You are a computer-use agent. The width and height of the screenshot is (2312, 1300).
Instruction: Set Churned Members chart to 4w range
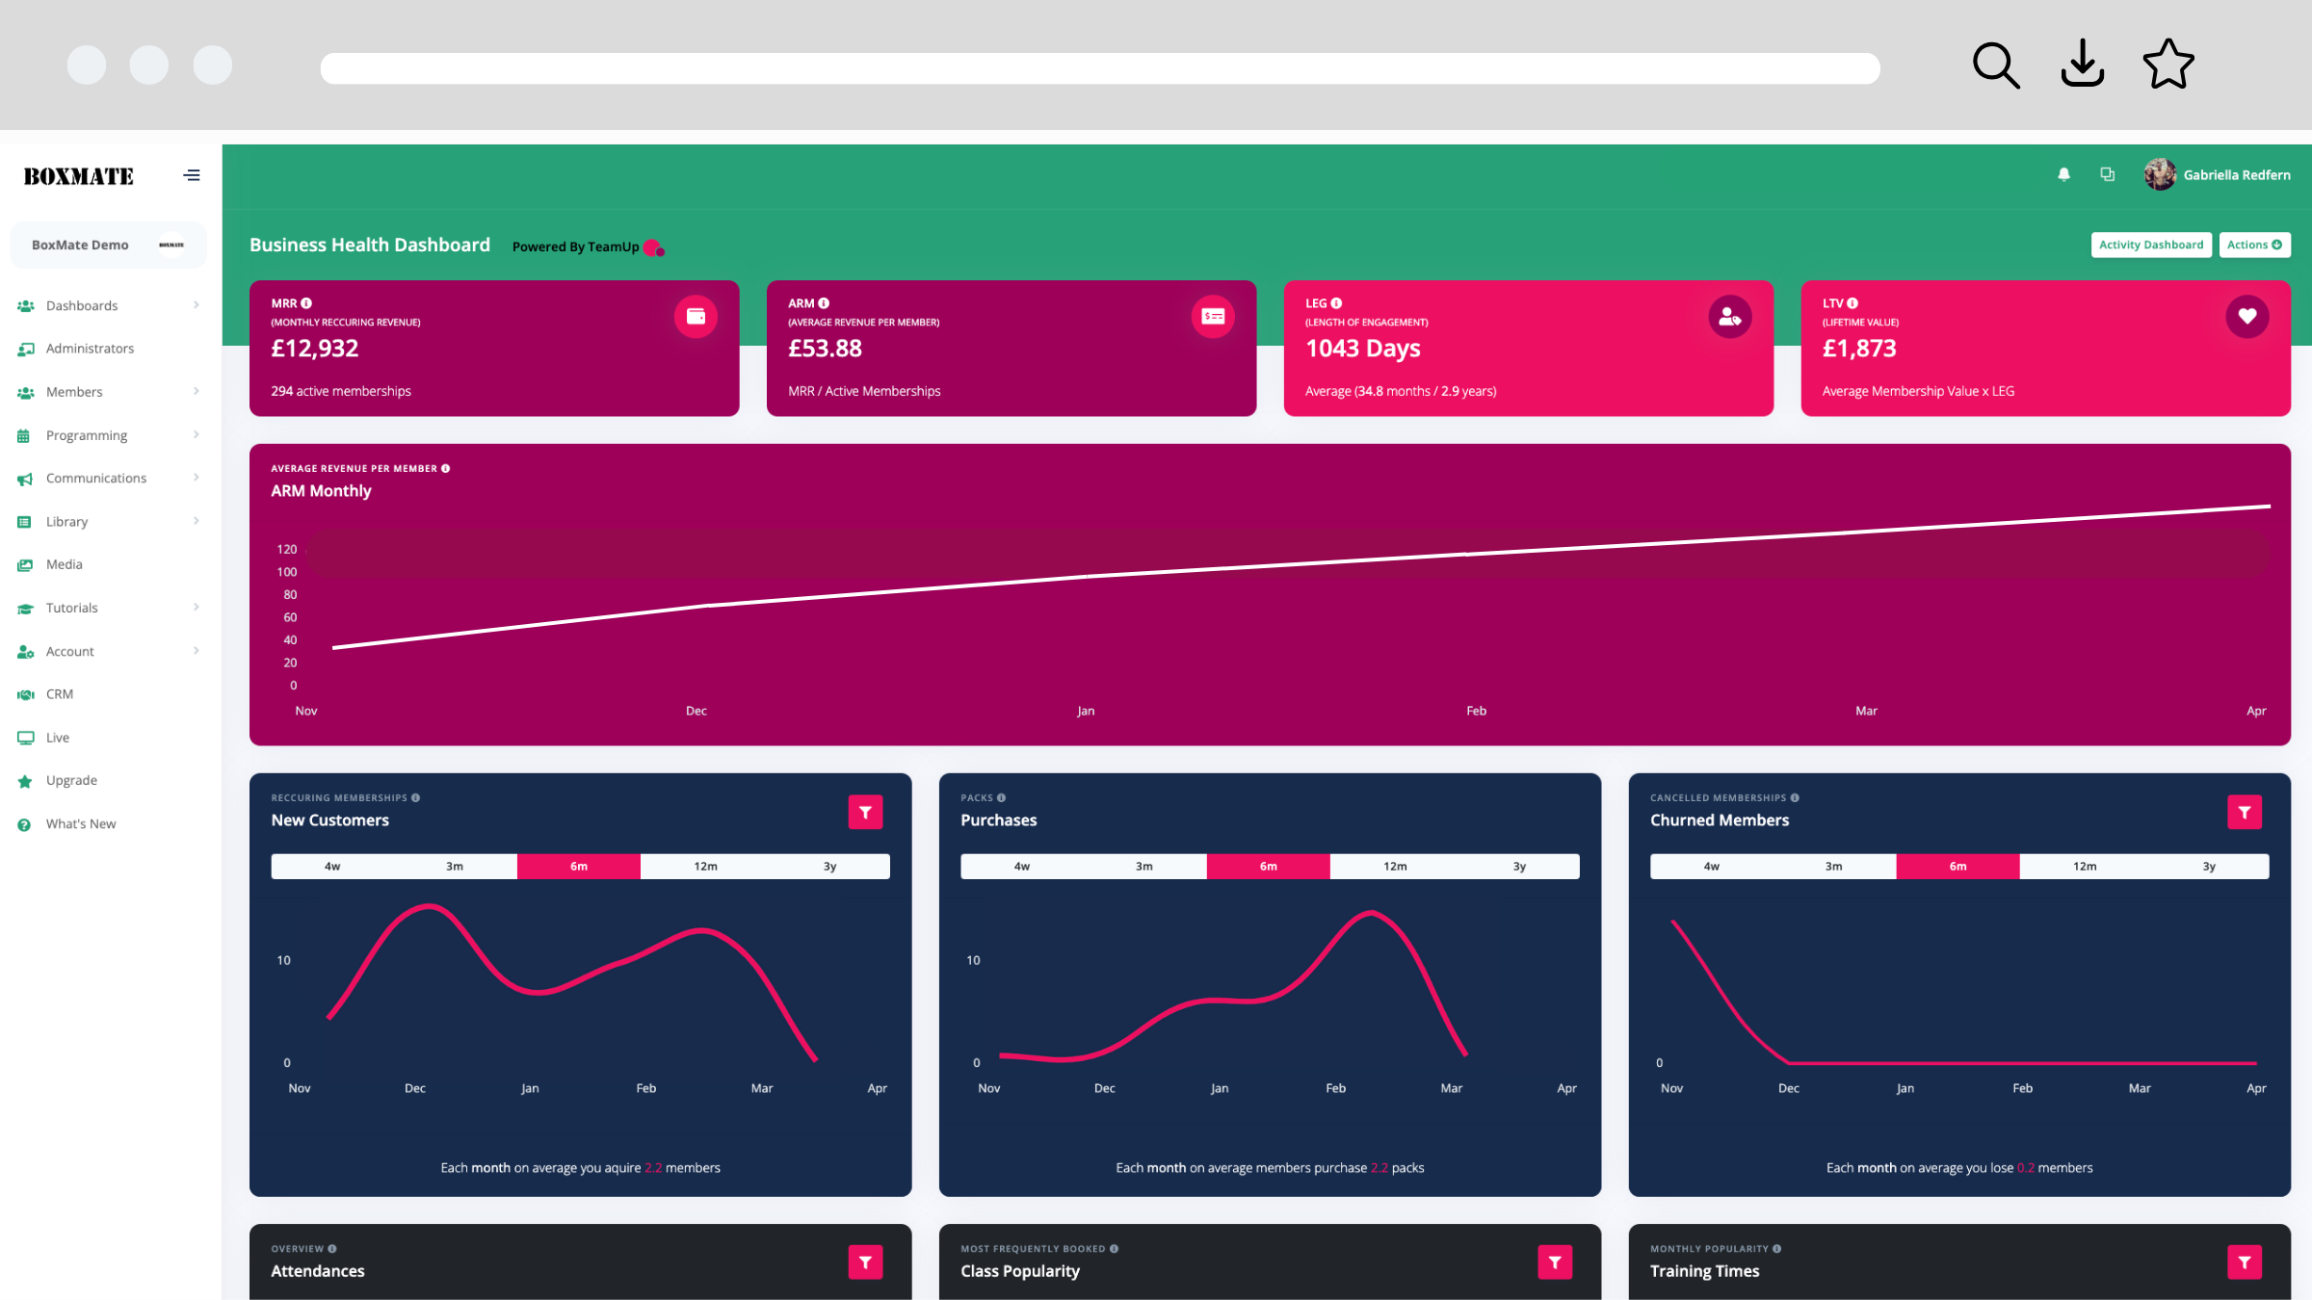[1710, 866]
